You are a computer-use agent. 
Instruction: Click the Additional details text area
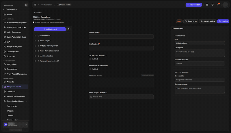click(x=121, y=82)
